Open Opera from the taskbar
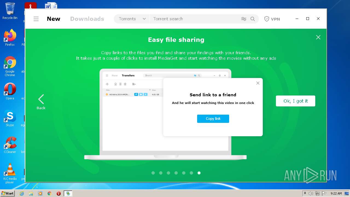This screenshot has height=197, width=350. 59,193
